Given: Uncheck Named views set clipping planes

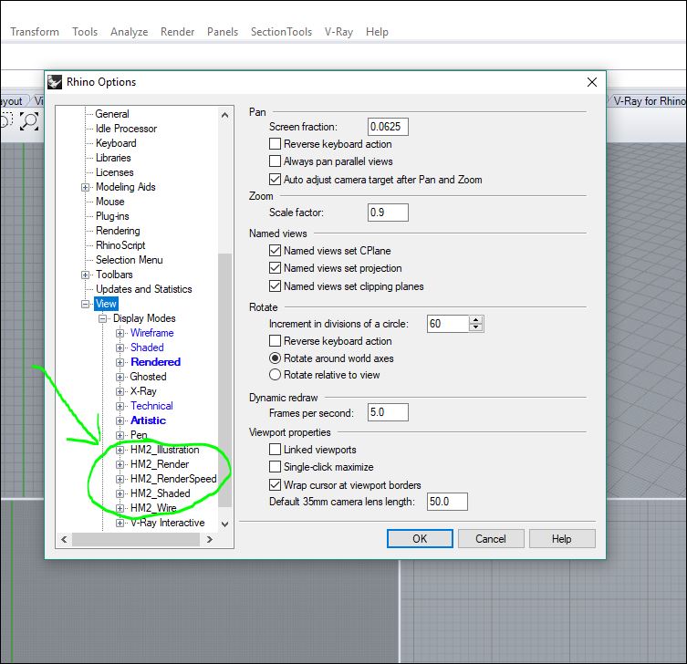Looking at the screenshot, I should pyautogui.click(x=275, y=286).
